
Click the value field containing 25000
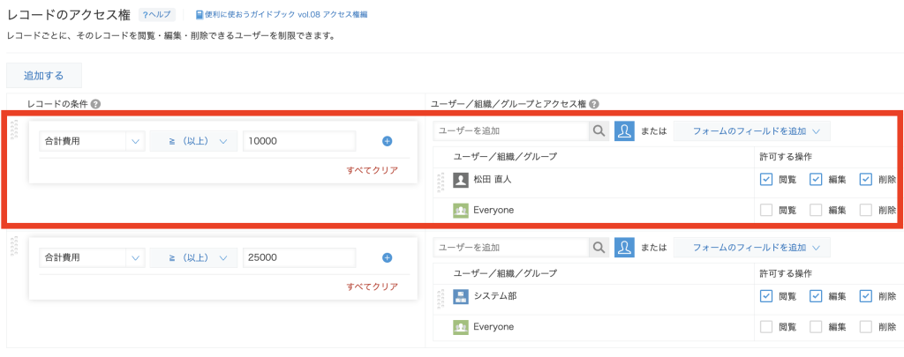click(299, 257)
